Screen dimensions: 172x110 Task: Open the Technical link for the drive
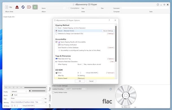point(110,73)
